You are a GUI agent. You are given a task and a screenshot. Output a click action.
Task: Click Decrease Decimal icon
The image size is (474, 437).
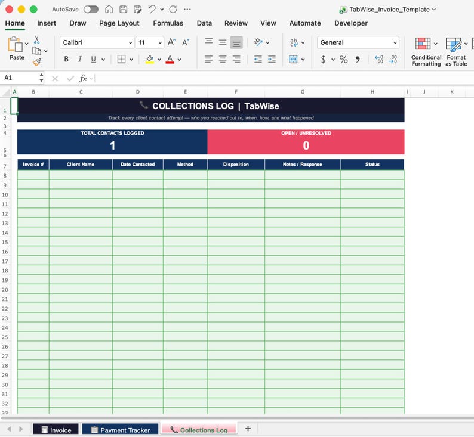pos(393,59)
